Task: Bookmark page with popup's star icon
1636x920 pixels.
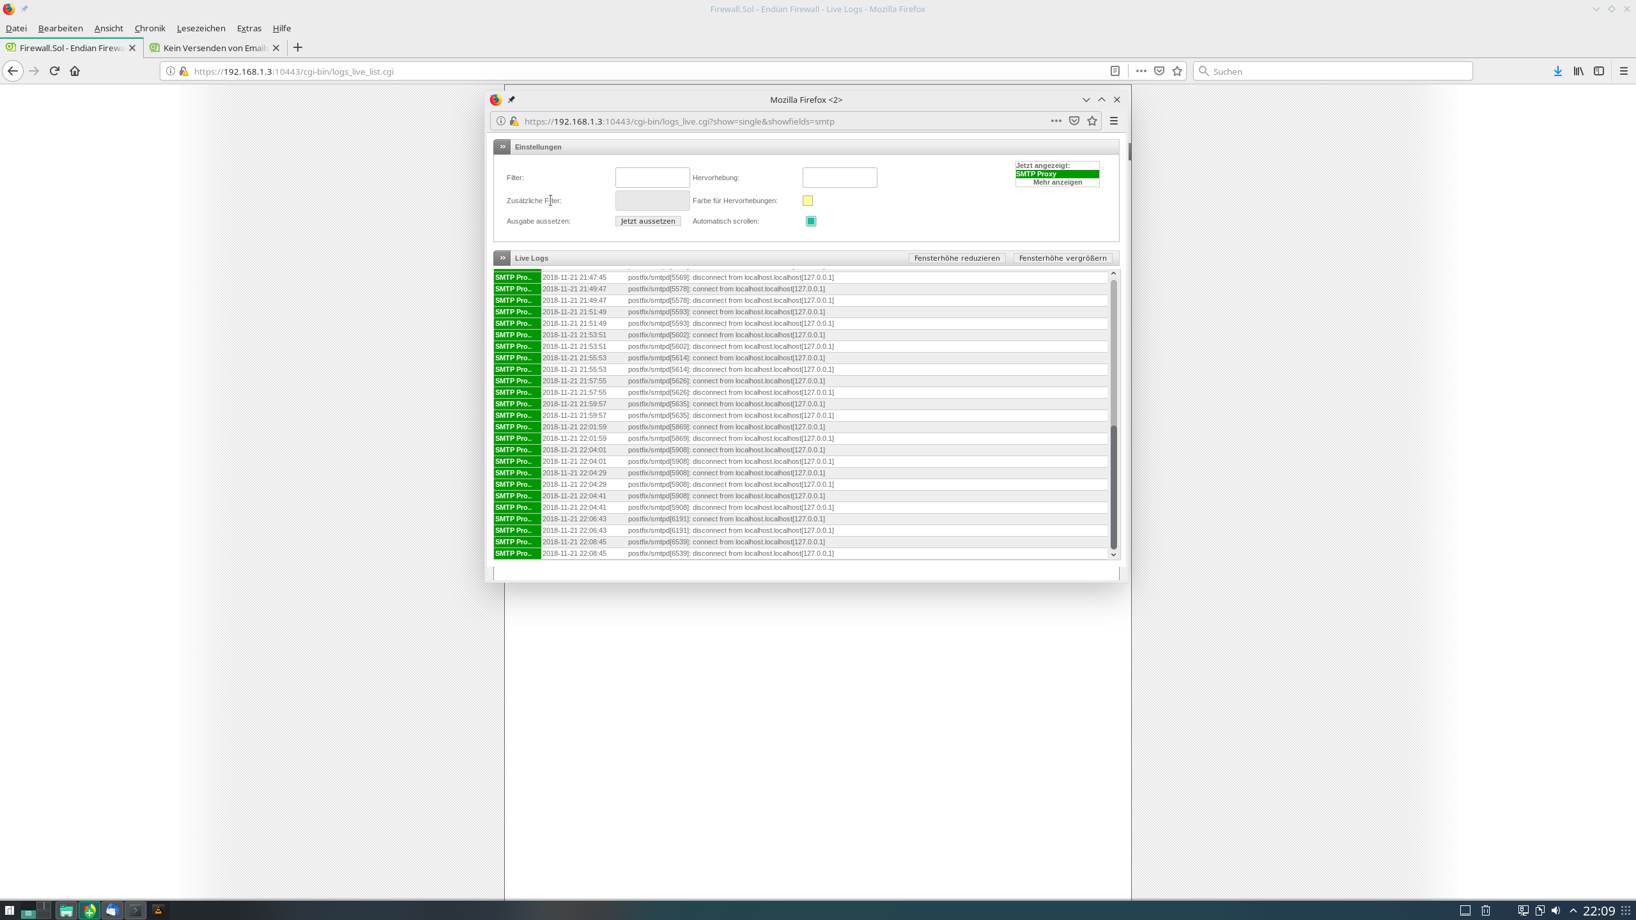Action: pos(1092,121)
